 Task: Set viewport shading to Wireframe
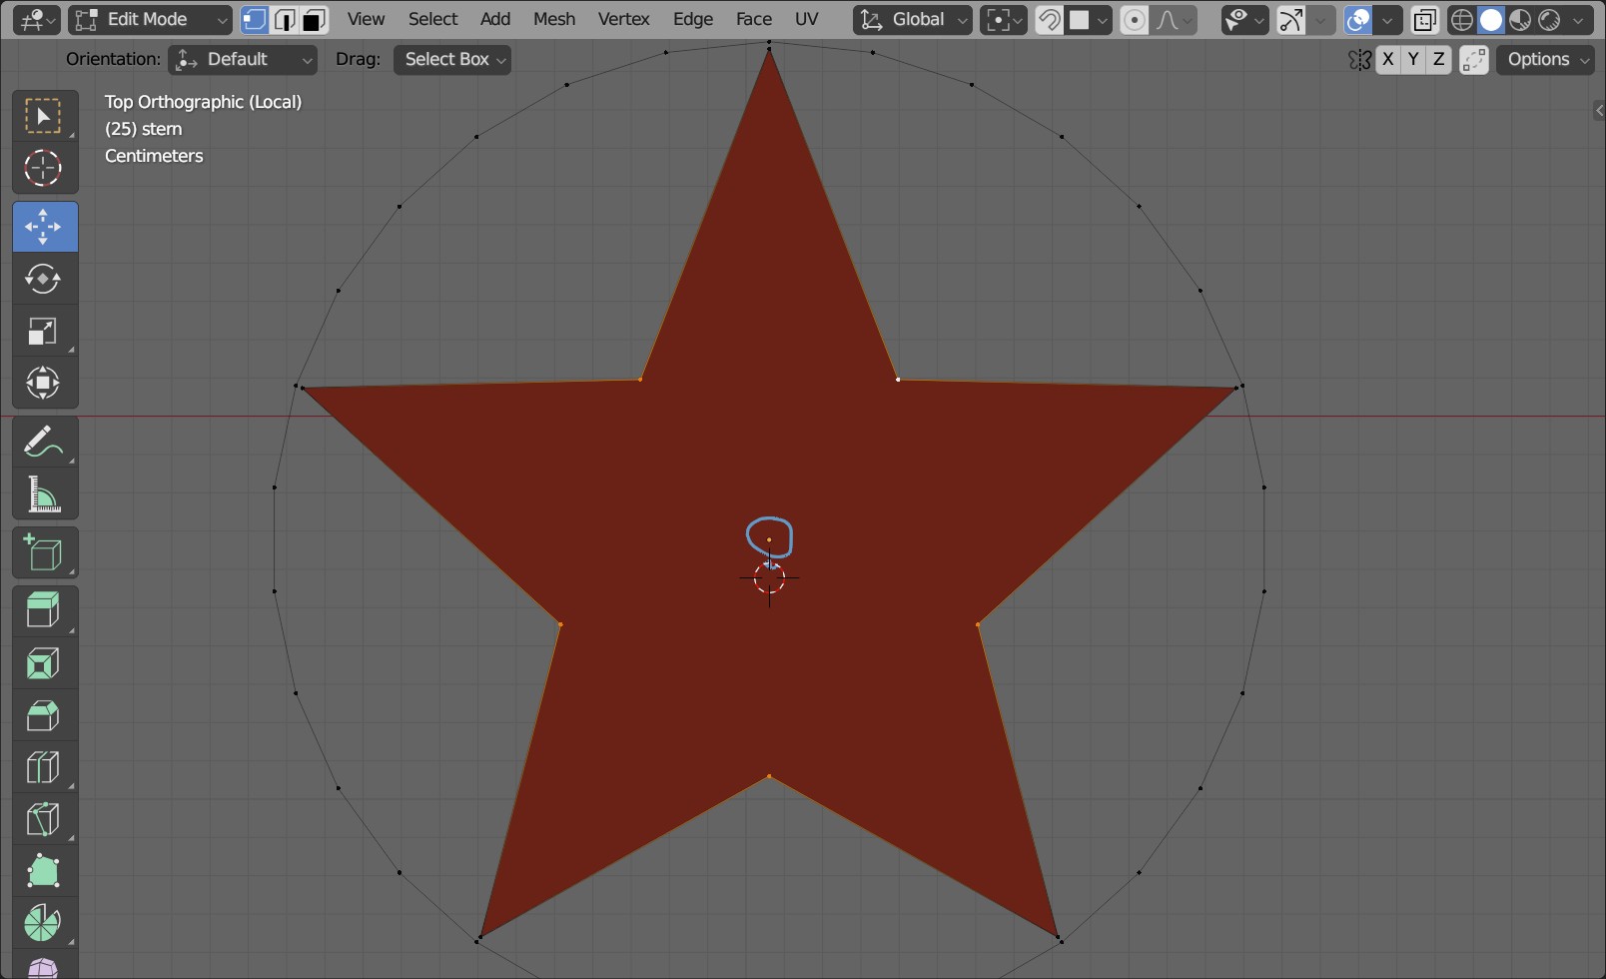[x=1461, y=19]
